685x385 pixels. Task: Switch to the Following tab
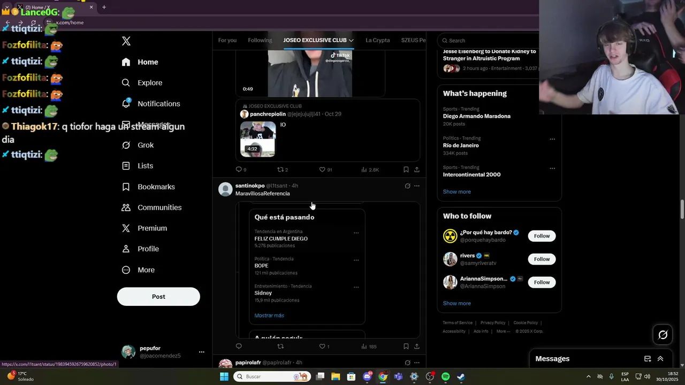pyautogui.click(x=260, y=40)
